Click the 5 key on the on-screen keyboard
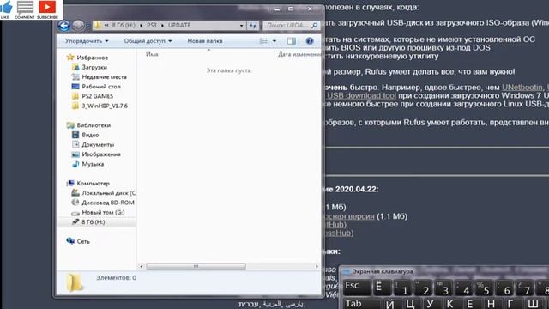Screen dimensions: 549x309 click(x=484, y=288)
